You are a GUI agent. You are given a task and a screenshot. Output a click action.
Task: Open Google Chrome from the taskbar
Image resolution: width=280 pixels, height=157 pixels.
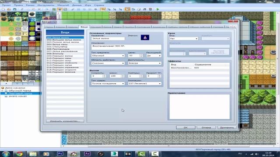tap(19, 154)
